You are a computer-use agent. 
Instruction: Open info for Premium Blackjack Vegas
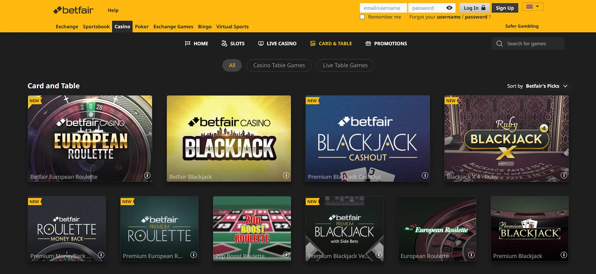(379, 255)
